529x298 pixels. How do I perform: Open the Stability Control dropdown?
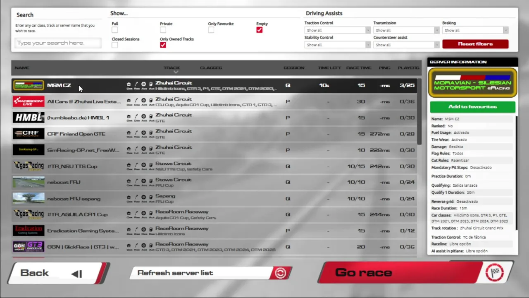338,45
